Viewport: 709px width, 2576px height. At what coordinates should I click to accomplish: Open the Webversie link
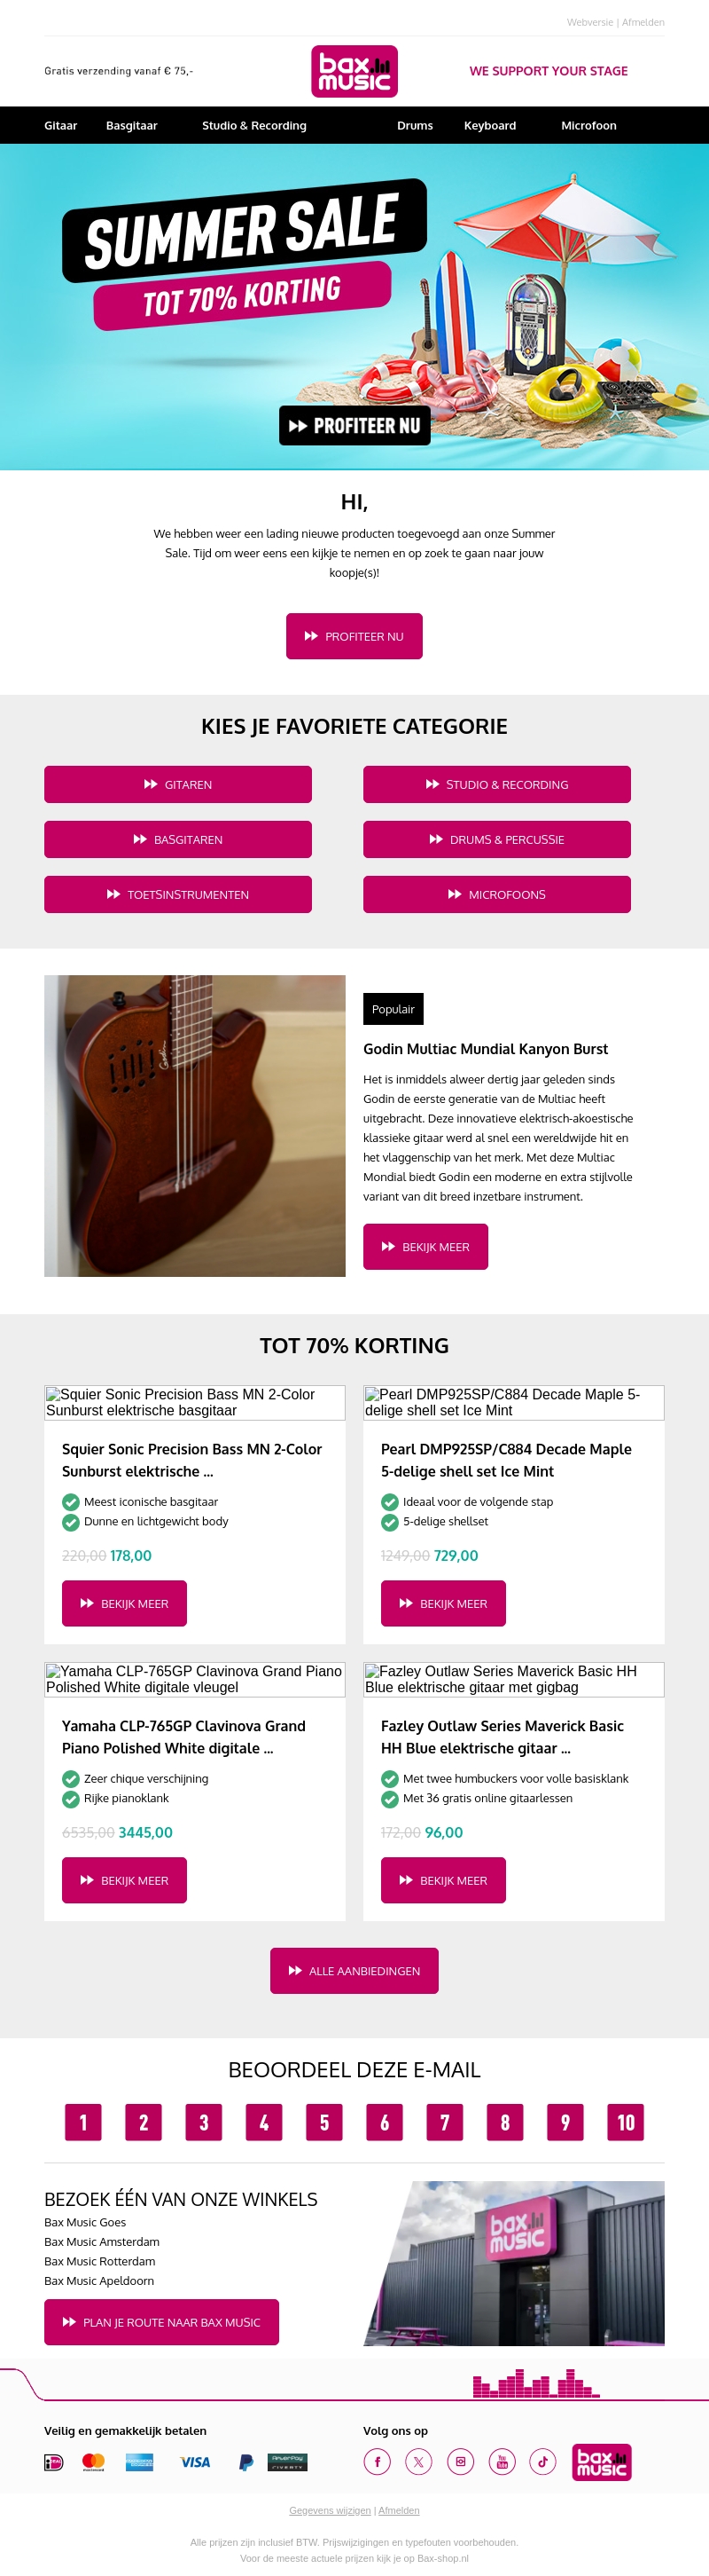[x=589, y=21]
